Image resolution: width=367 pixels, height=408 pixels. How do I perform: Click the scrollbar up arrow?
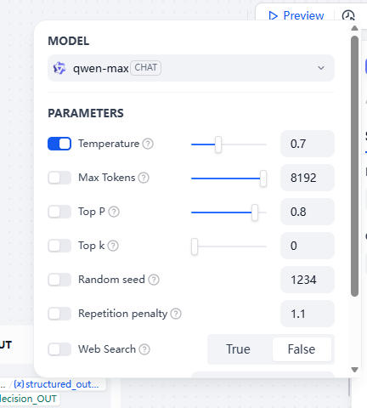tap(354, 28)
